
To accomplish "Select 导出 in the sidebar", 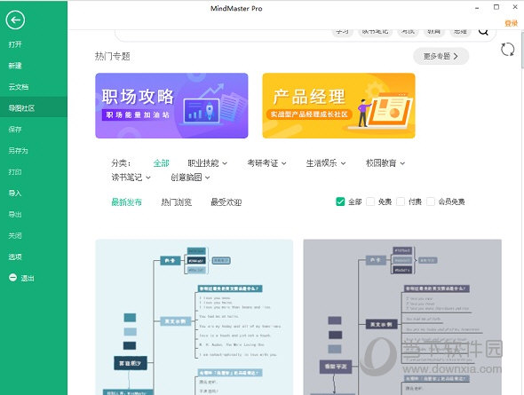I will tap(15, 214).
